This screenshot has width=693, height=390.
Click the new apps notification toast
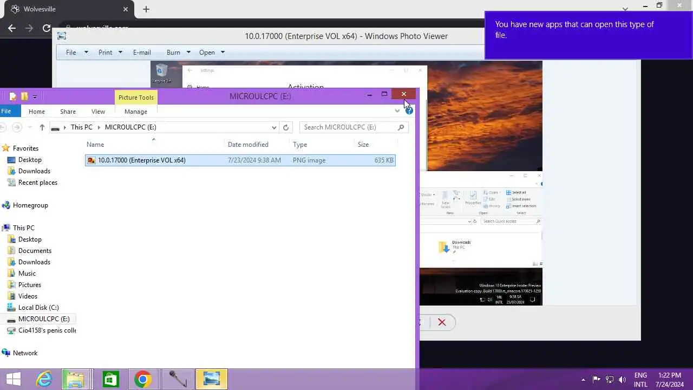click(589, 35)
